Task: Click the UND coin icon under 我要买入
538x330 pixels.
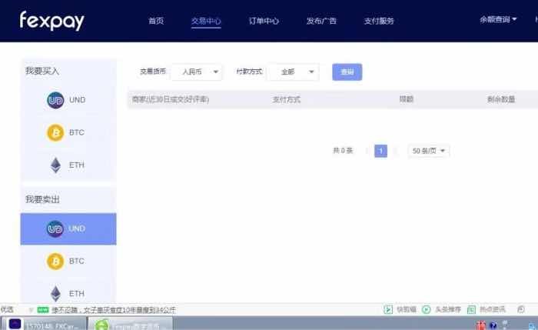Action: 55,100
